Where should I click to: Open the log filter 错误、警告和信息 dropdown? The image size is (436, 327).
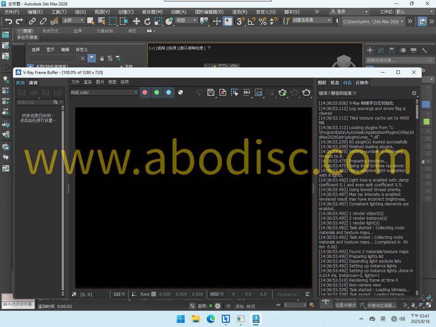(338, 93)
